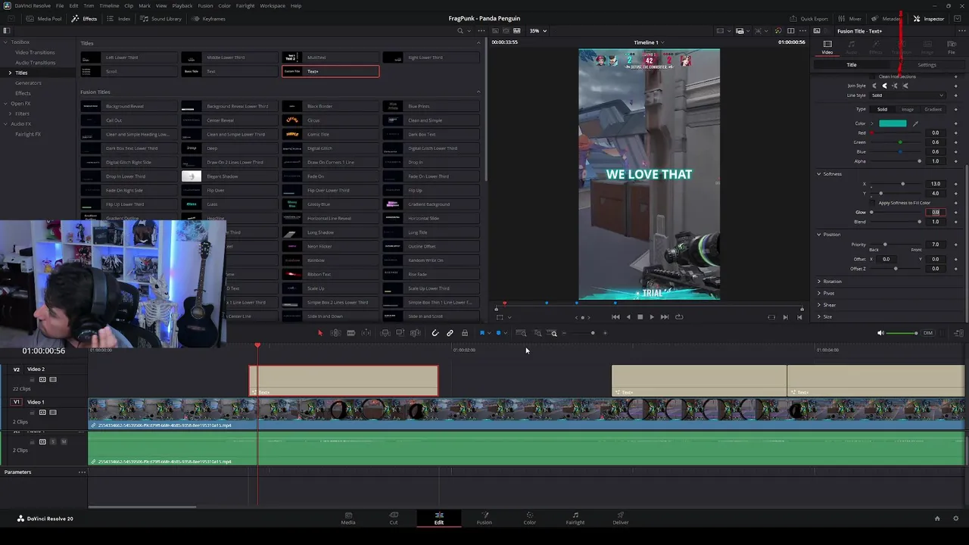This screenshot has width=969, height=545.
Task: Click the green volume slider
Action: coord(902,333)
